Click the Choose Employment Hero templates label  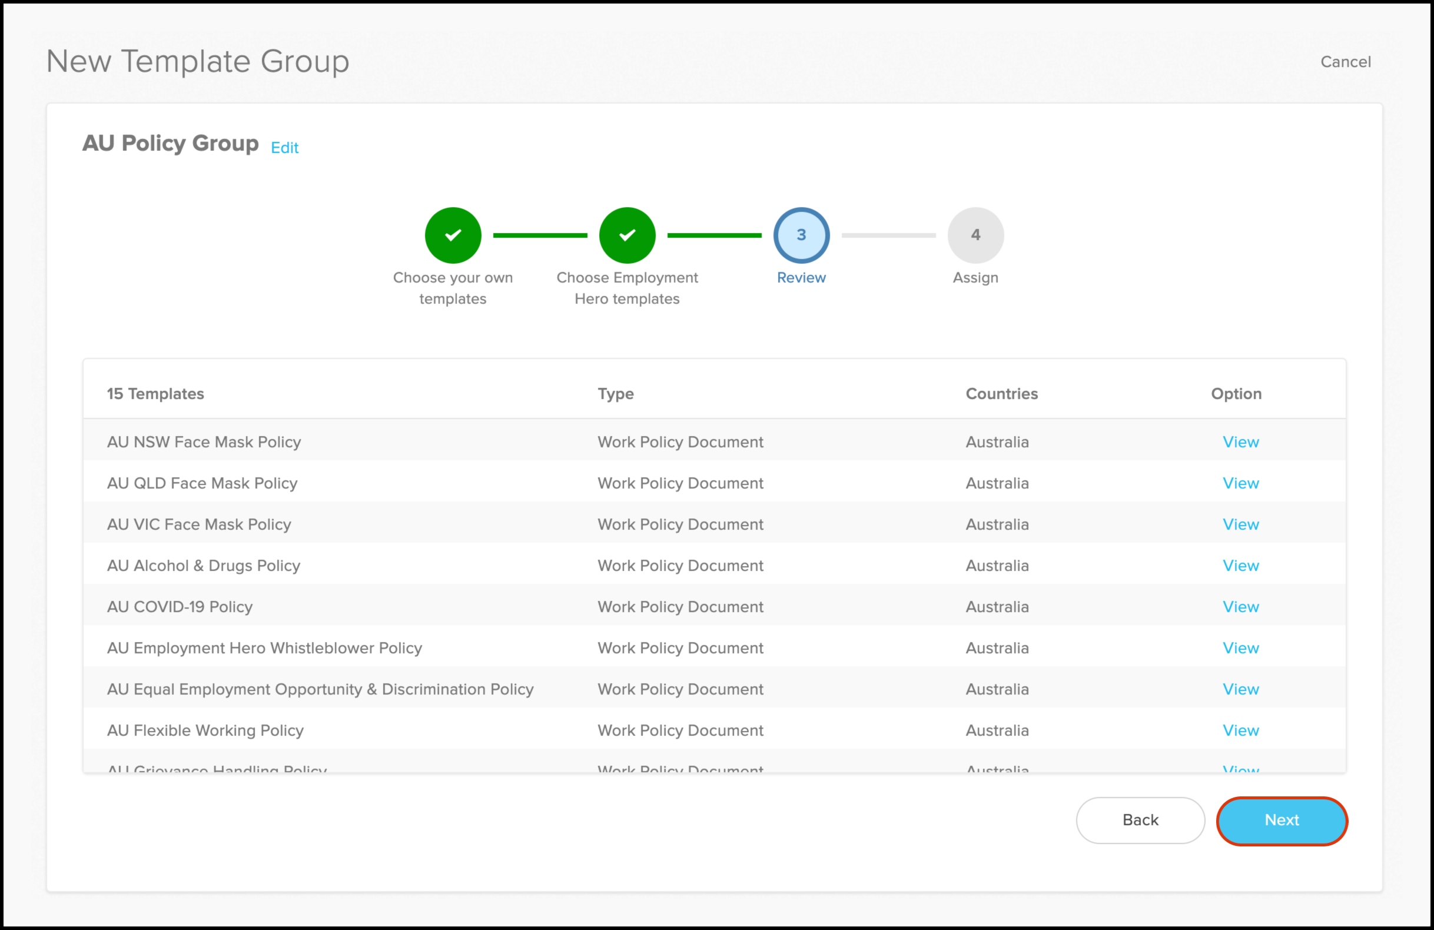pos(626,288)
